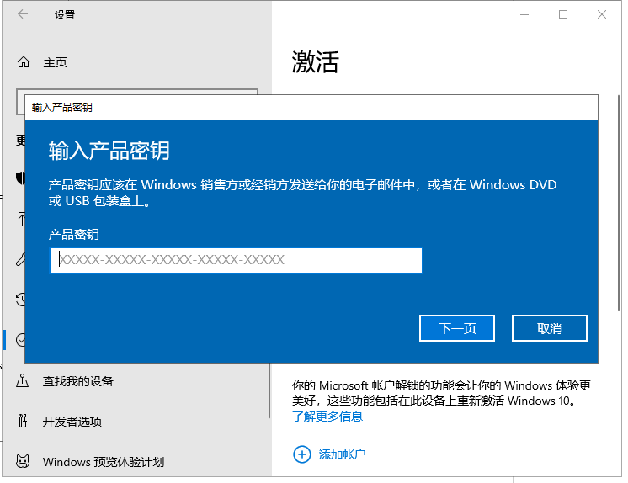Select the recovery clock icon in sidebar
Screen dimensions: 628x483
click(21, 299)
